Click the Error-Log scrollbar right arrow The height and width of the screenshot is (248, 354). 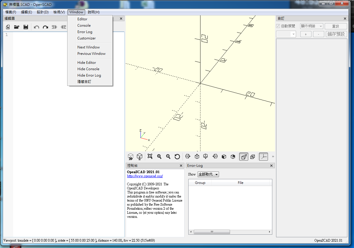[x=270, y=232]
